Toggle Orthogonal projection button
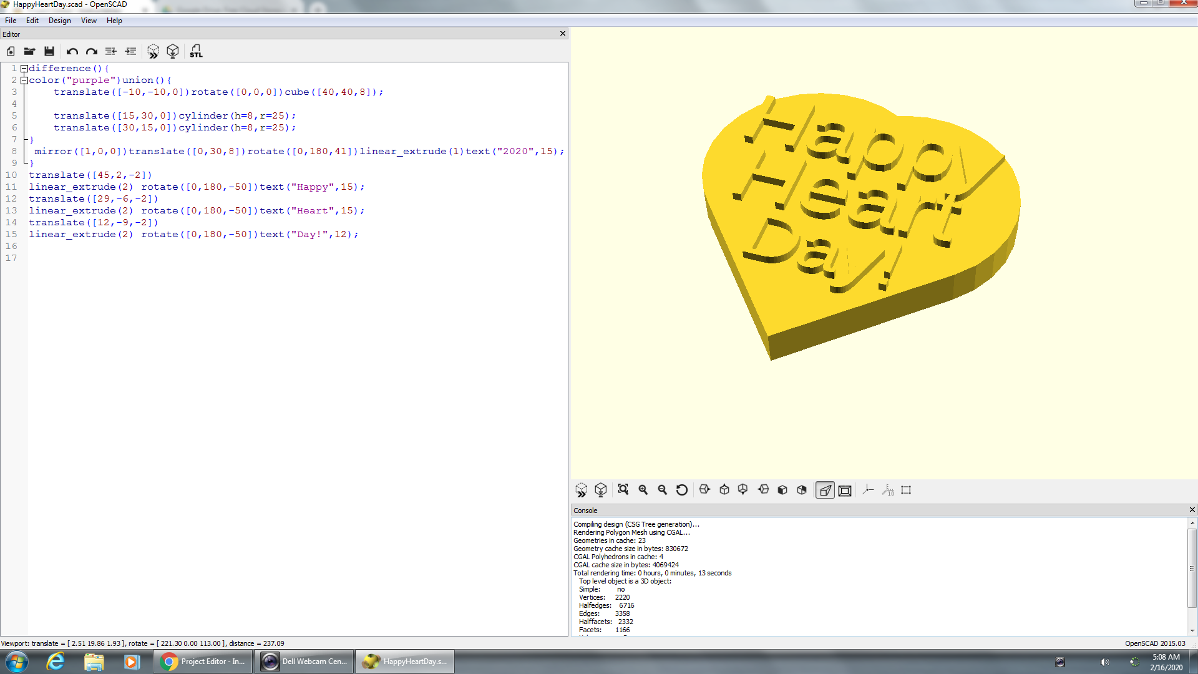This screenshot has height=674, width=1198. 845,491
